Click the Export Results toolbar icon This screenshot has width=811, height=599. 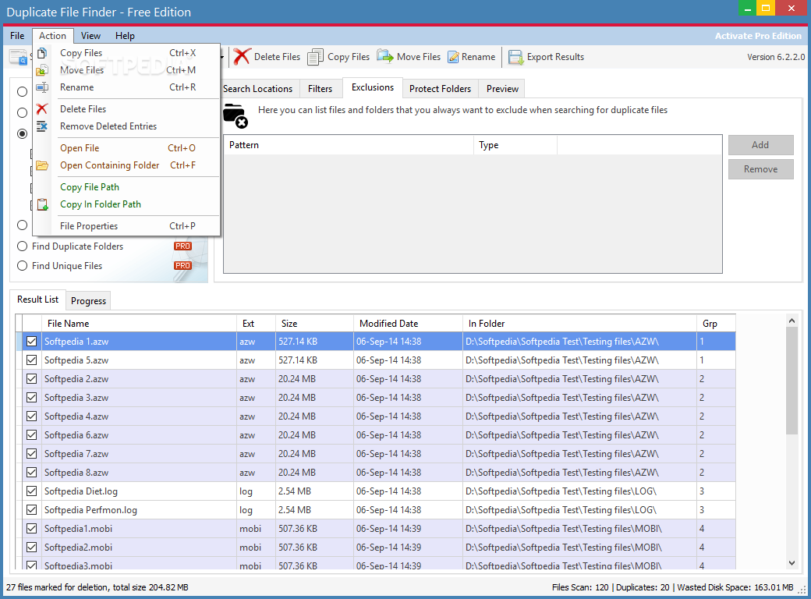tap(515, 57)
